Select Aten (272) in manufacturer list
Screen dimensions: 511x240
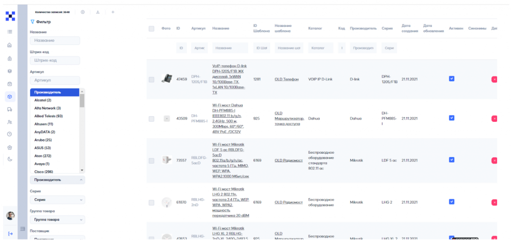(55, 156)
